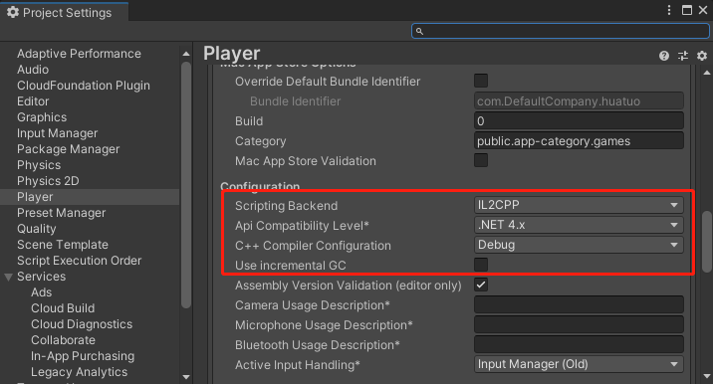This screenshot has width=713, height=384.
Task: Select the Services category
Action: click(x=42, y=277)
